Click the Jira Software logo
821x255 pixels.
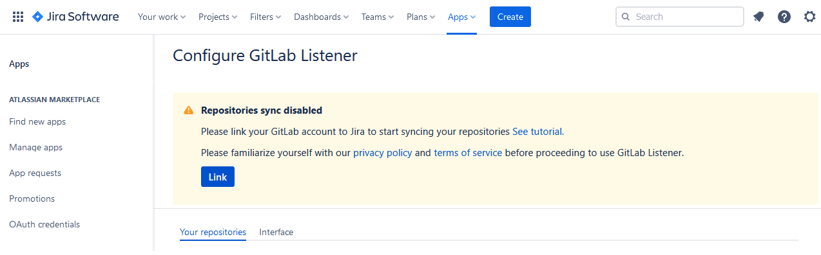click(75, 17)
